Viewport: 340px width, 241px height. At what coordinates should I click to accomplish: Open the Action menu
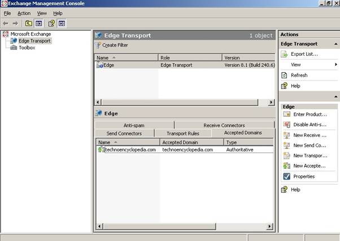click(x=24, y=14)
